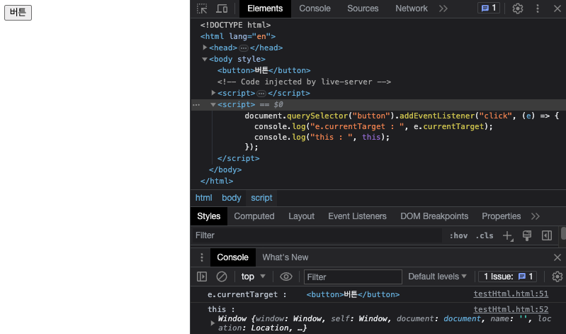The width and height of the screenshot is (566, 334).
Task: Toggle the rendering emulations paintbrush icon
Action: [527, 235]
